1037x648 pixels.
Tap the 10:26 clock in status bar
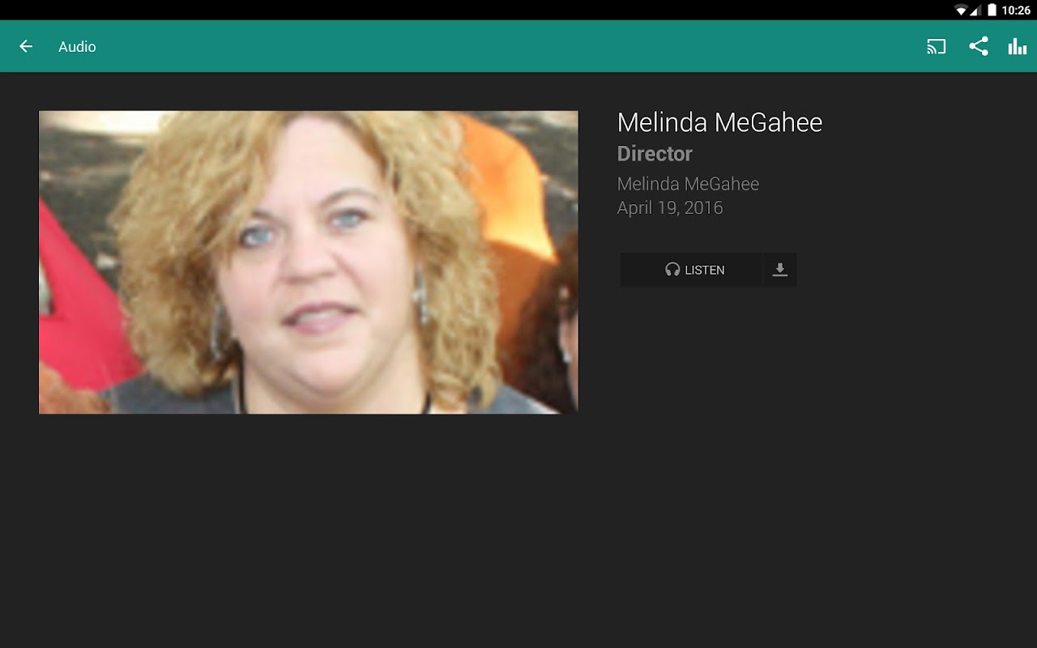(x=1016, y=10)
